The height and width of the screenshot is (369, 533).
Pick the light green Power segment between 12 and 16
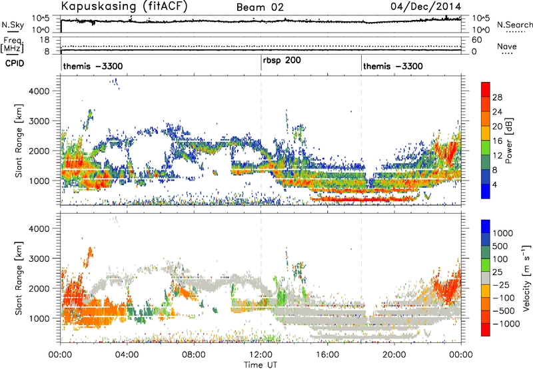click(486, 148)
